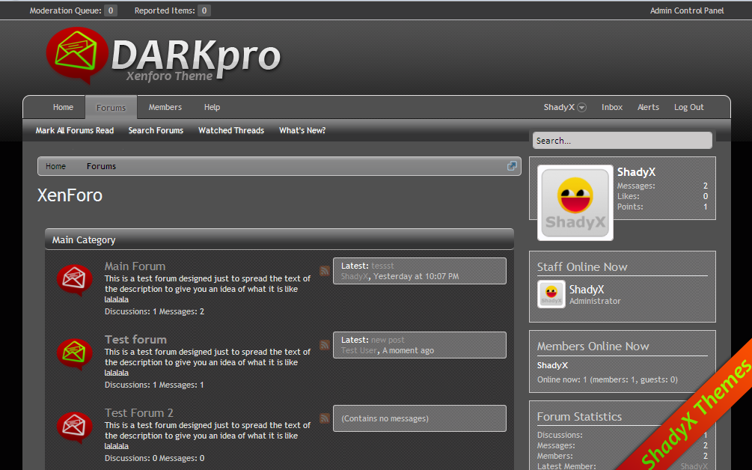Click Log Out
Viewport: 752px width, 470px height.
click(x=688, y=108)
